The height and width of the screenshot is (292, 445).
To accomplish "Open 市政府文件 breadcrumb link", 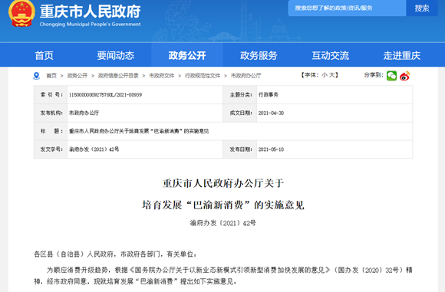I will tap(162, 76).
